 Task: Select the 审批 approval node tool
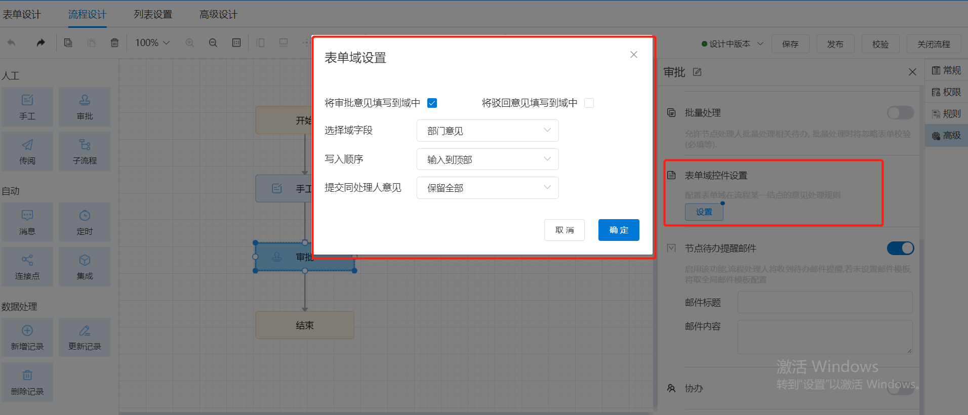(x=85, y=107)
